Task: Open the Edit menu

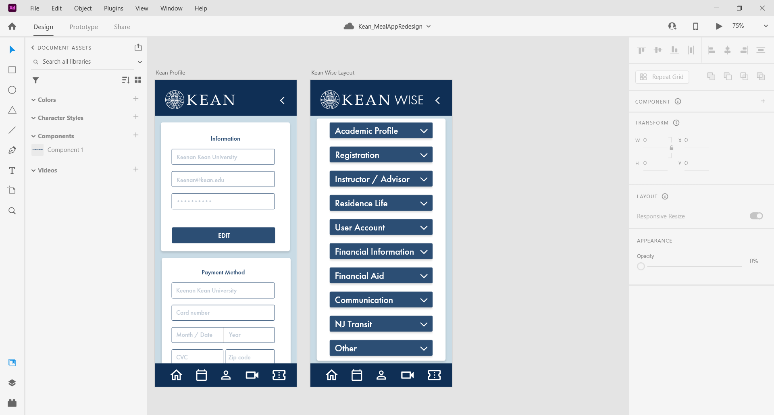Action: pyautogui.click(x=56, y=8)
